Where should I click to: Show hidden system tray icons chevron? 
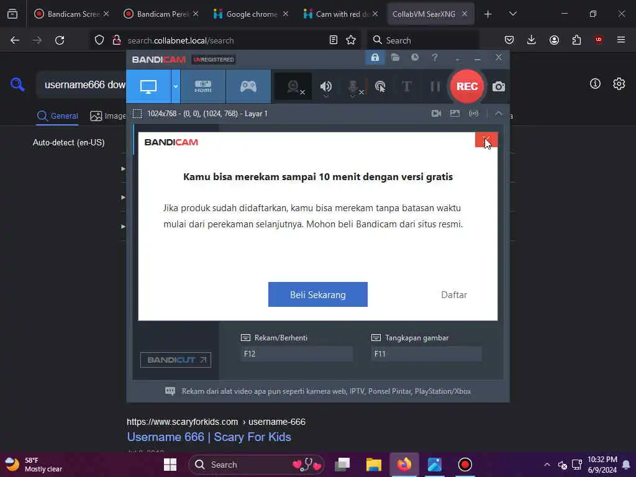[547, 465]
